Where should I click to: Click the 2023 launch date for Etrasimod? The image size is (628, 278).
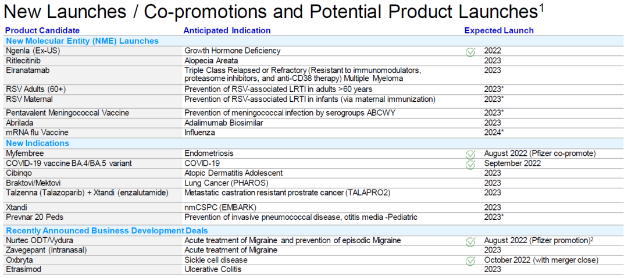tap(493, 270)
